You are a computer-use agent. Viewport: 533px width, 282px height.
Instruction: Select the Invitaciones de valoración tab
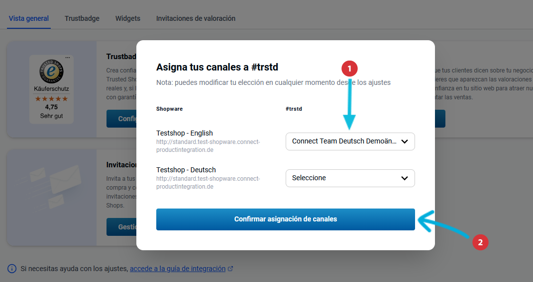click(x=196, y=18)
